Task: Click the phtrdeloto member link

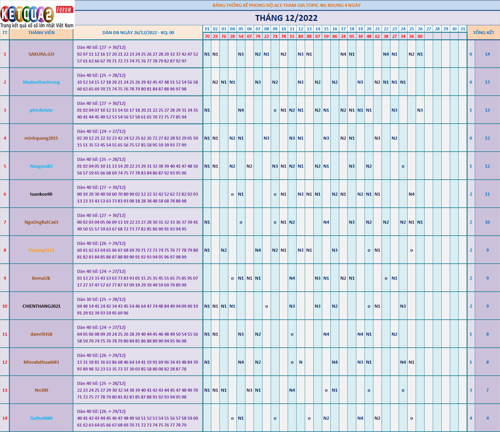Action: 41,110
